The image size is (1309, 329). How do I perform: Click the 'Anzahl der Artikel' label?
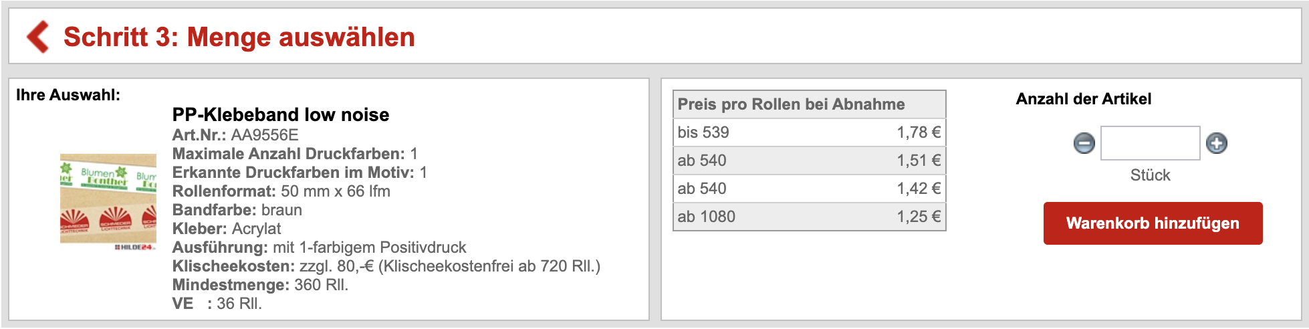click(x=1083, y=99)
